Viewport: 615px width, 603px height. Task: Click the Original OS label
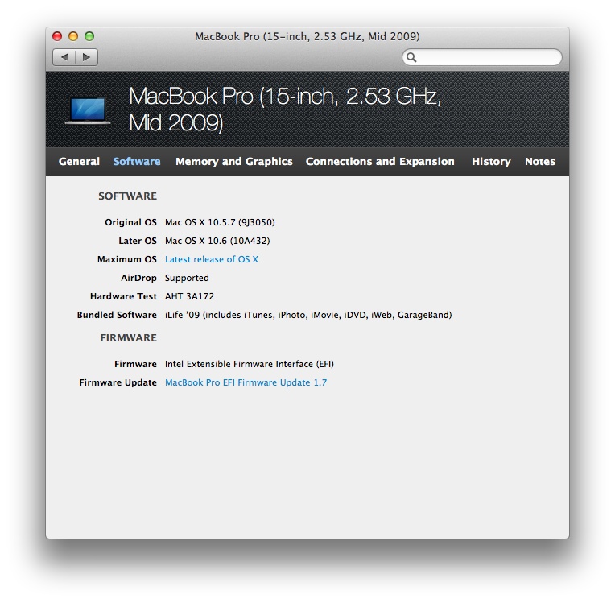[130, 222]
